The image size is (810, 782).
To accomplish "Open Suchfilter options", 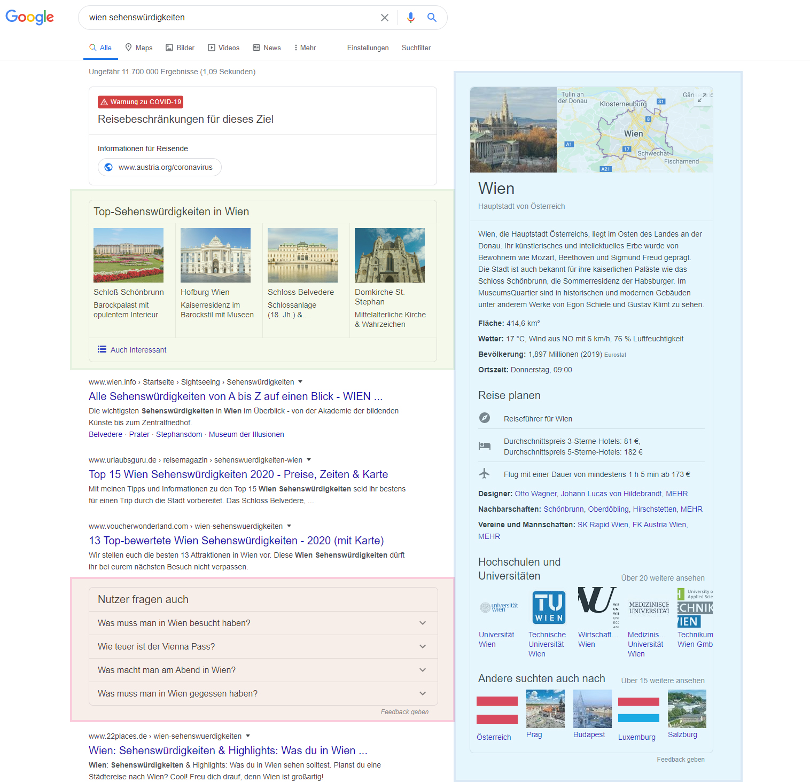I will click(416, 48).
